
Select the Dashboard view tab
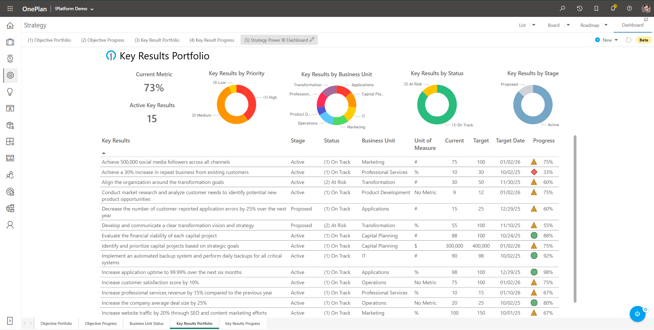(x=633, y=25)
